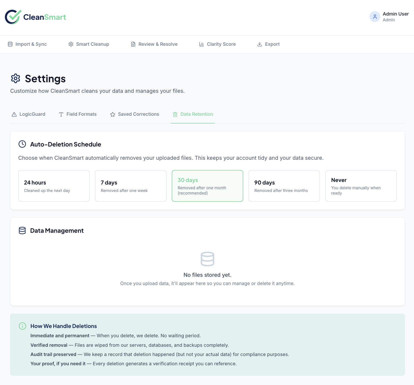The height and width of the screenshot is (385, 414).
Task: Select the 7 days retention option
Action: 131,186
